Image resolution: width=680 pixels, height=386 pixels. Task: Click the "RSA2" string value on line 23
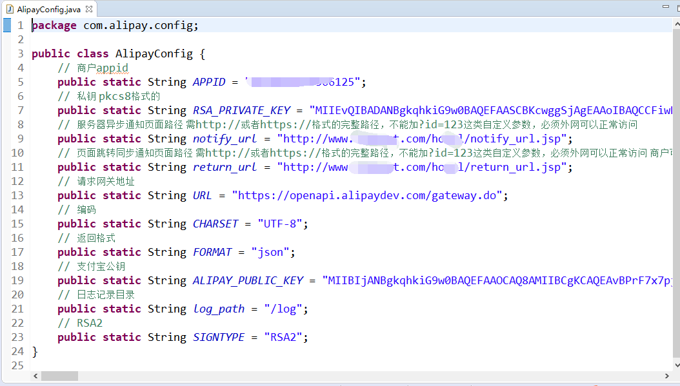(x=283, y=338)
